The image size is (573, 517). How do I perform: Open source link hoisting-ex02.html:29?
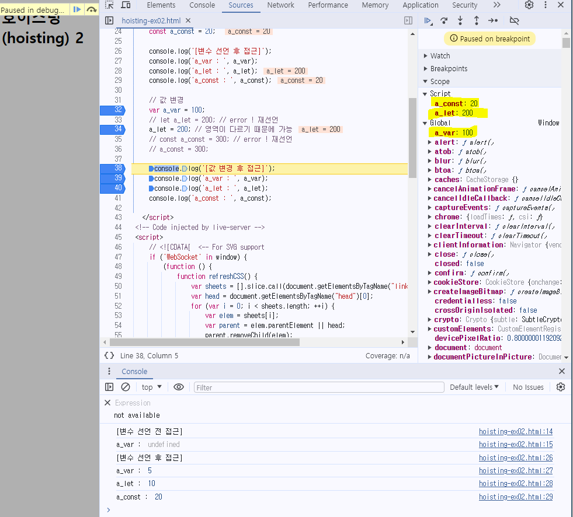point(516,497)
